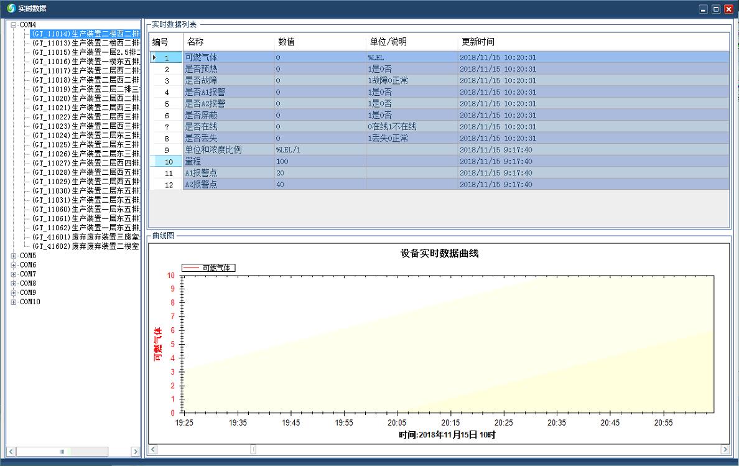Sort by the 更新时间 column header
The image size is (739, 466).
478,42
